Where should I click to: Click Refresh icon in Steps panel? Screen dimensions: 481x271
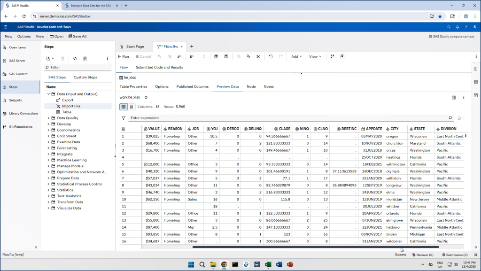pos(75,58)
